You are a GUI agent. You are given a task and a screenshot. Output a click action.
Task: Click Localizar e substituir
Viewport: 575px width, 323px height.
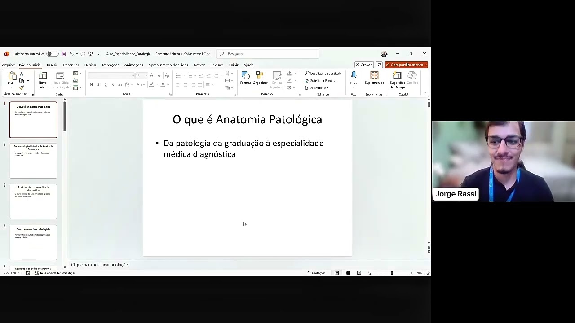(x=323, y=74)
